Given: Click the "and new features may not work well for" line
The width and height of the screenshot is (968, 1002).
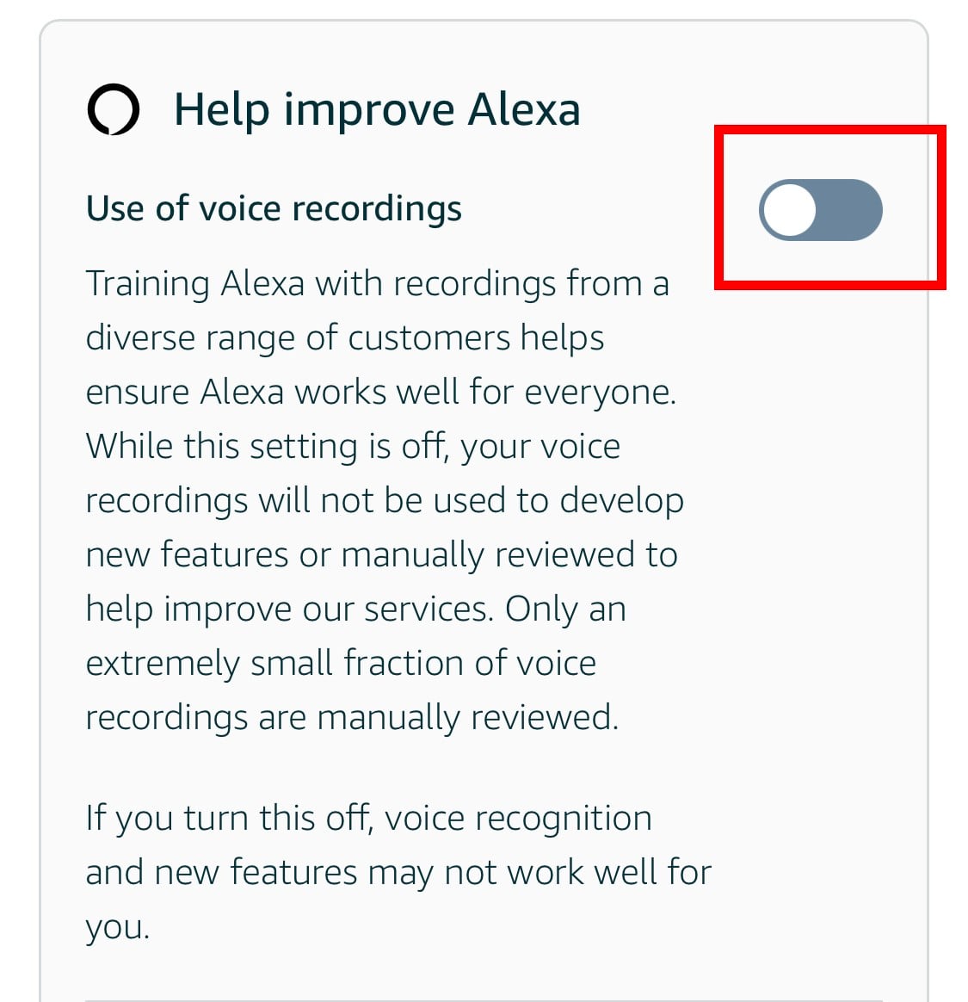Looking at the screenshot, I should tap(398, 872).
